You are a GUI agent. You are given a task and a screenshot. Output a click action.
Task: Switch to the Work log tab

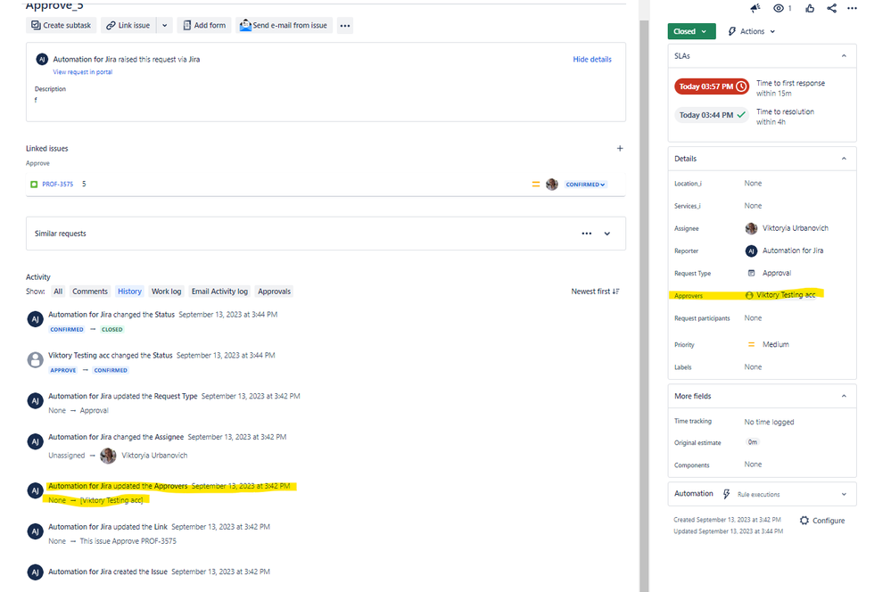pyautogui.click(x=166, y=292)
